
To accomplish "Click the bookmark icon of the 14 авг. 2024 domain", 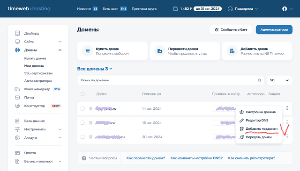I will 90,109.
